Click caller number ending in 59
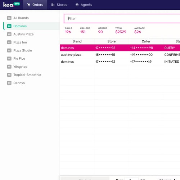The image size is (180, 180). tap(141, 62)
